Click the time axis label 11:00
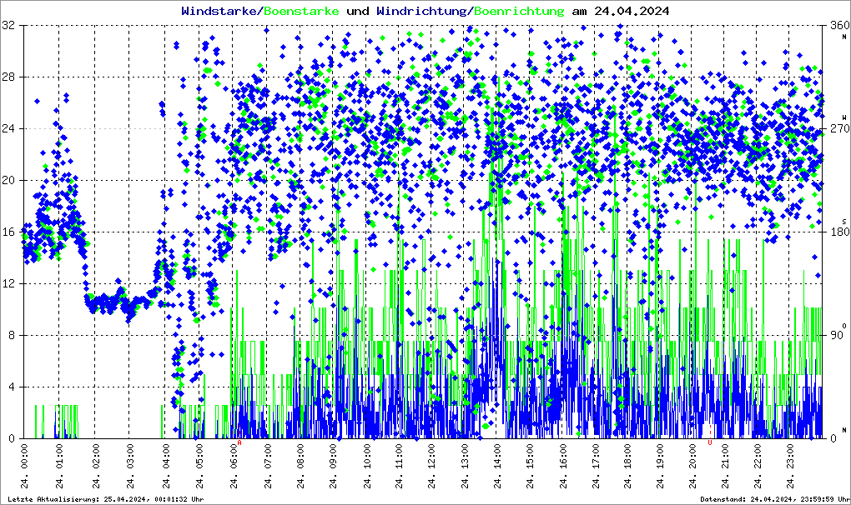The height and width of the screenshot is (505, 851). coord(400,466)
